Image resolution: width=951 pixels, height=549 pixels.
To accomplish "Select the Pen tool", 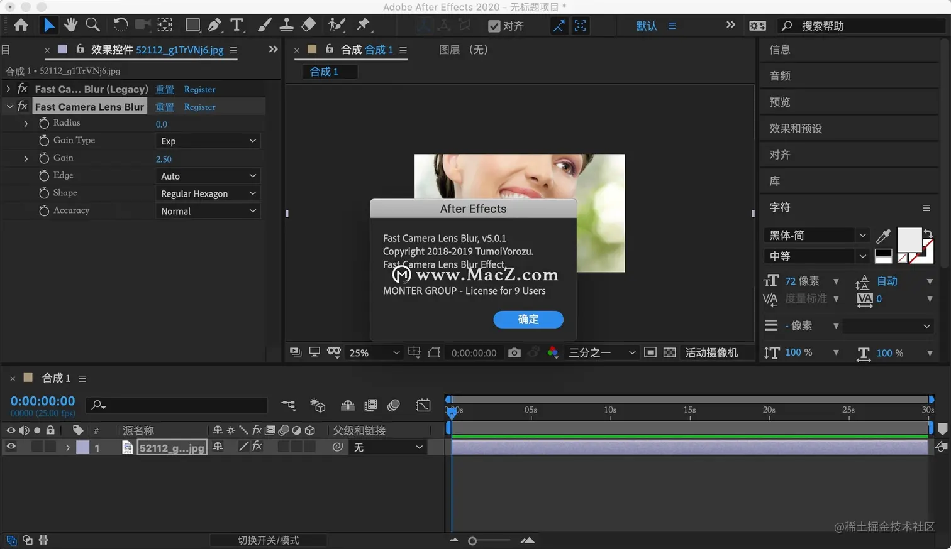I will tap(214, 25).
